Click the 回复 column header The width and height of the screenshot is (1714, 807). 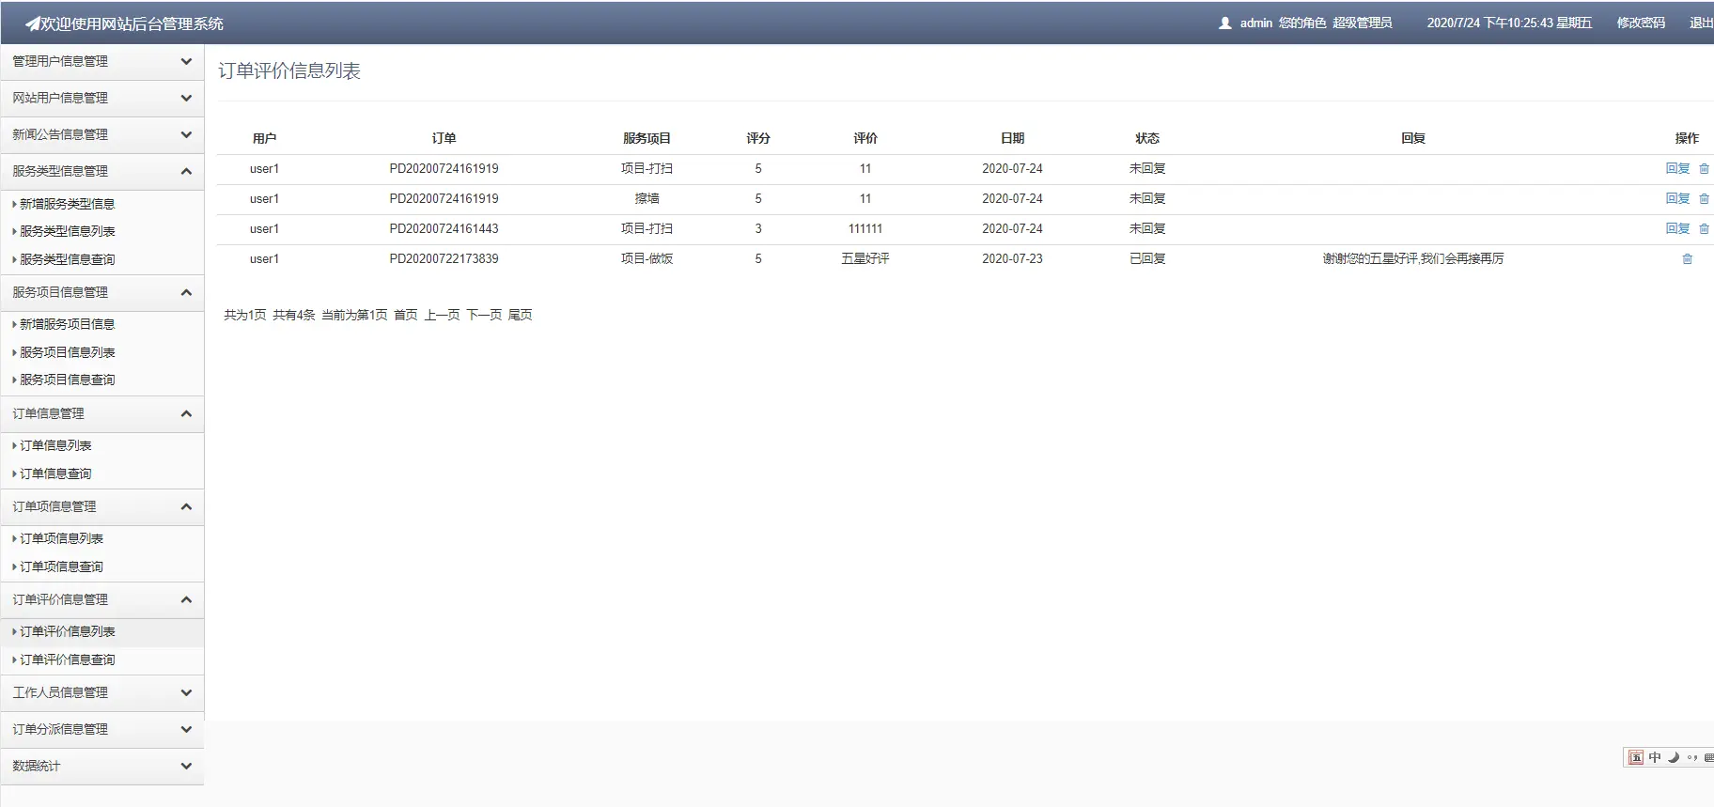point(1413,139)
